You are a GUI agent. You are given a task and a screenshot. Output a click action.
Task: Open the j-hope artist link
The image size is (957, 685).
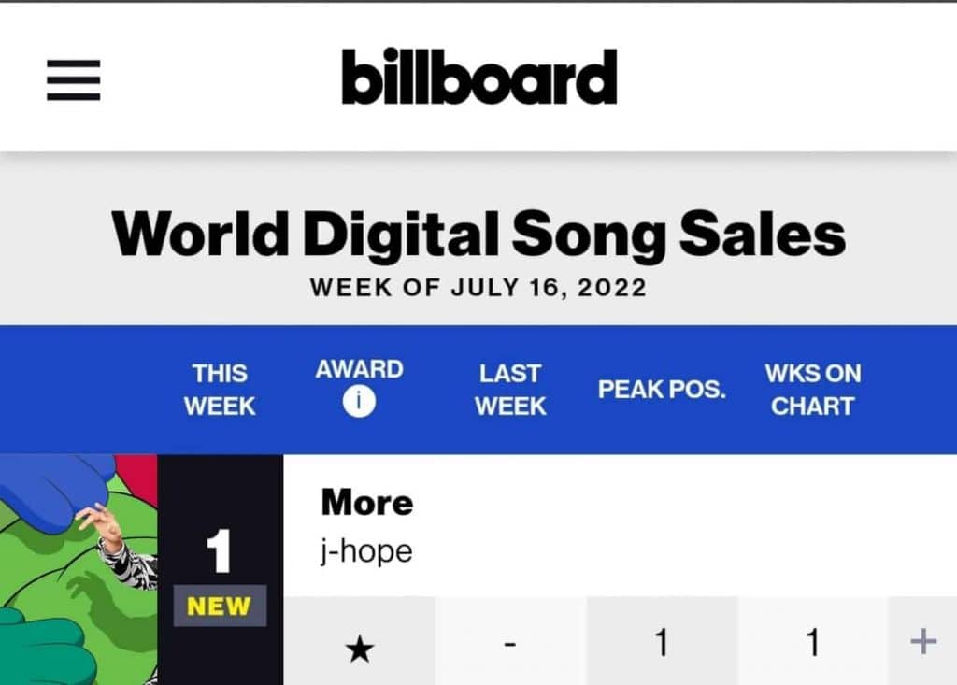366,550
